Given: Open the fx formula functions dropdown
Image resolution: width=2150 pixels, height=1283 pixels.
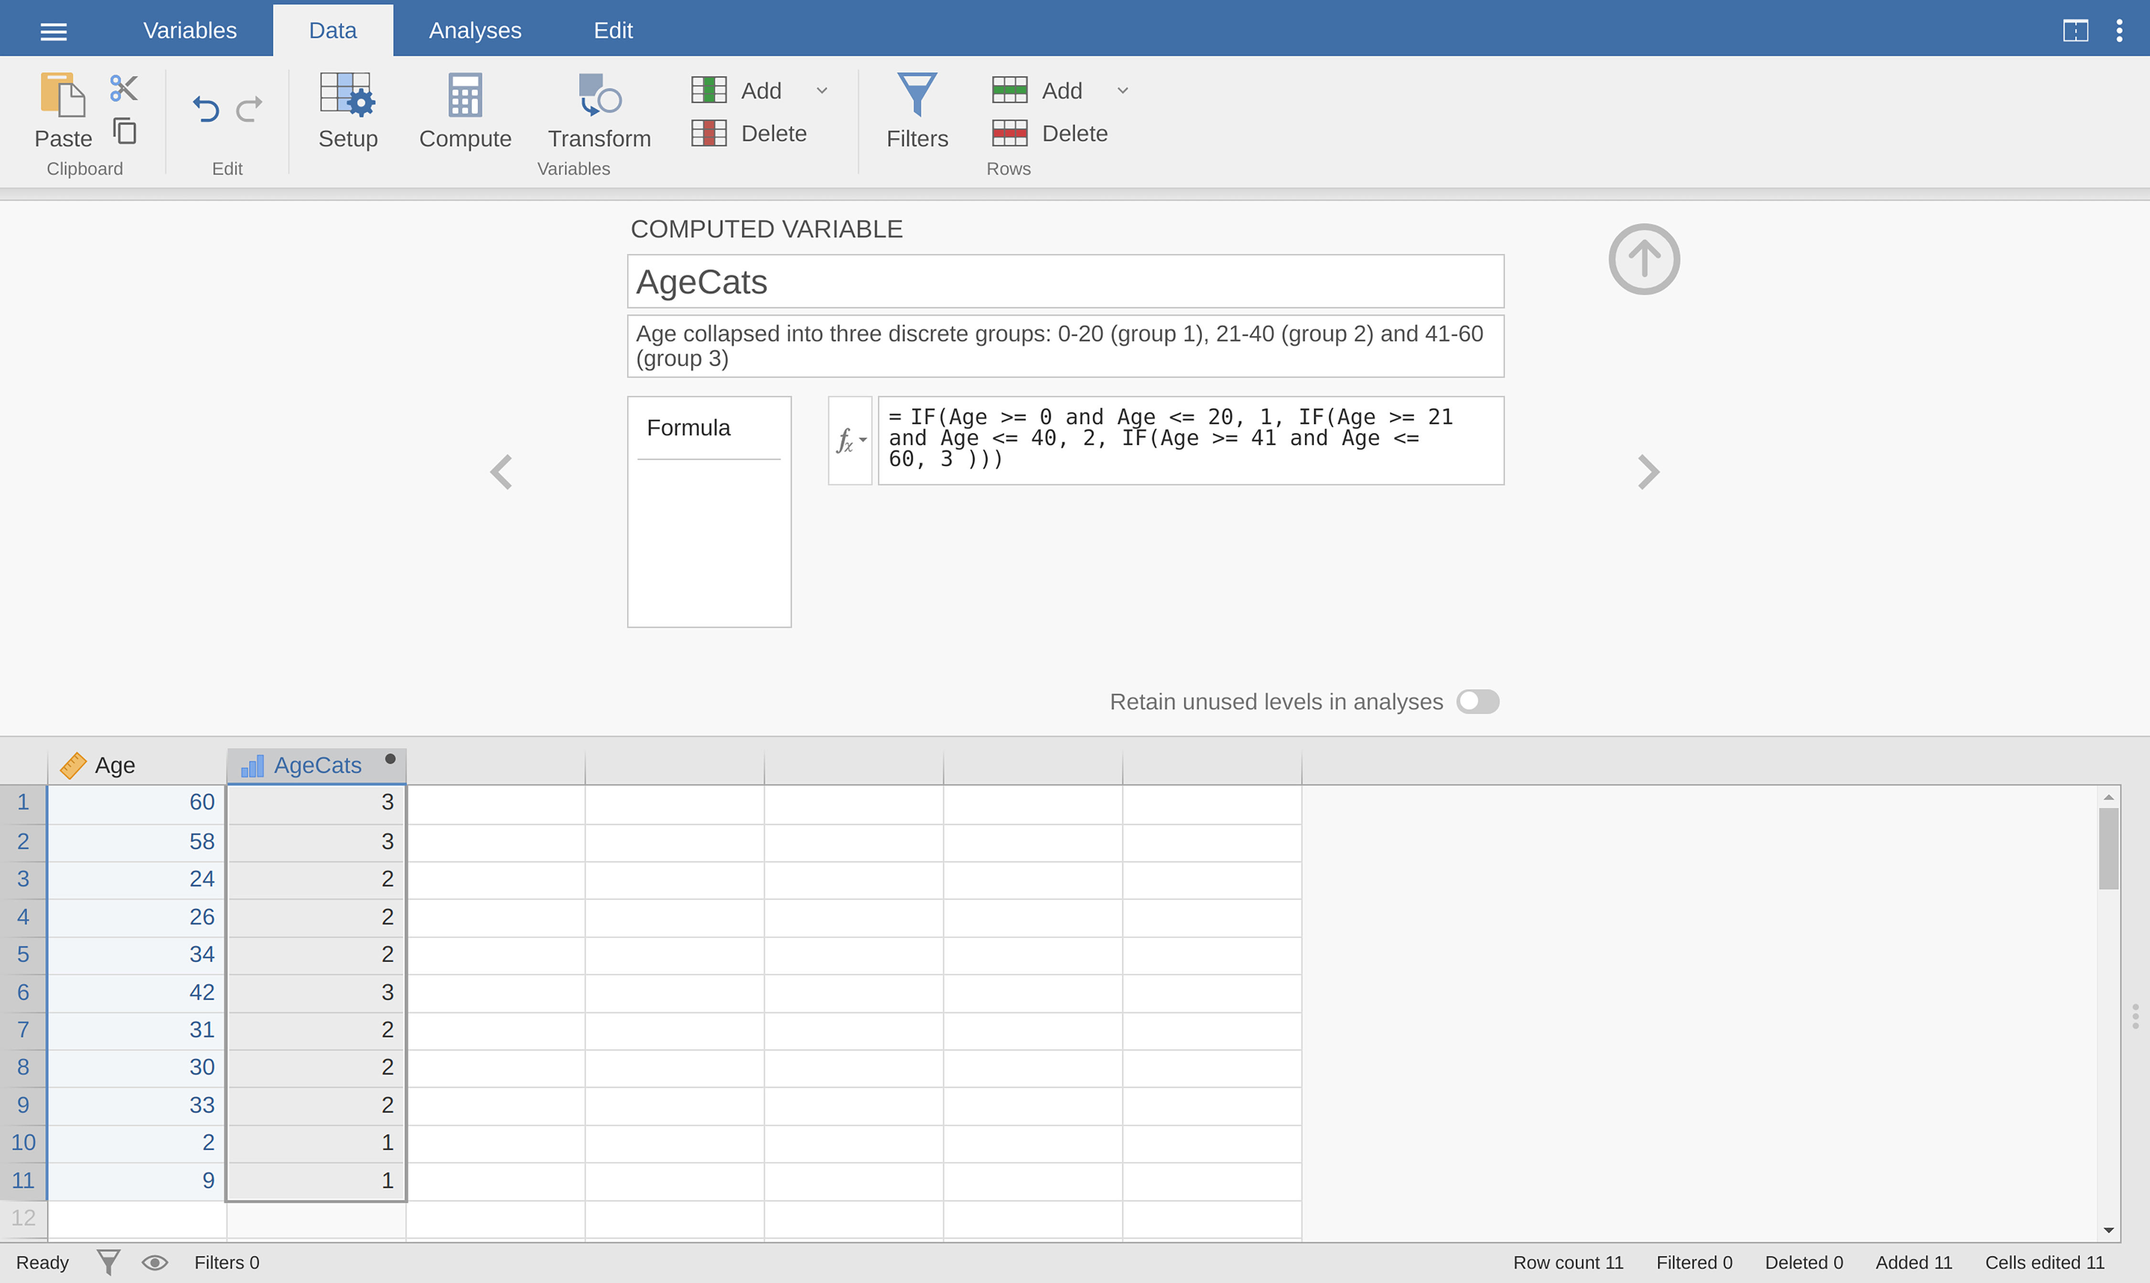Looking at the screenshot, I should [x=850, y=441].
